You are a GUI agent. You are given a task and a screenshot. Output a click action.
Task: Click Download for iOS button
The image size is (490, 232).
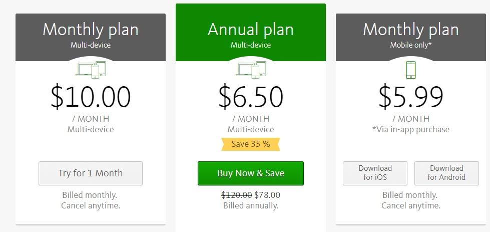point(375,173)
